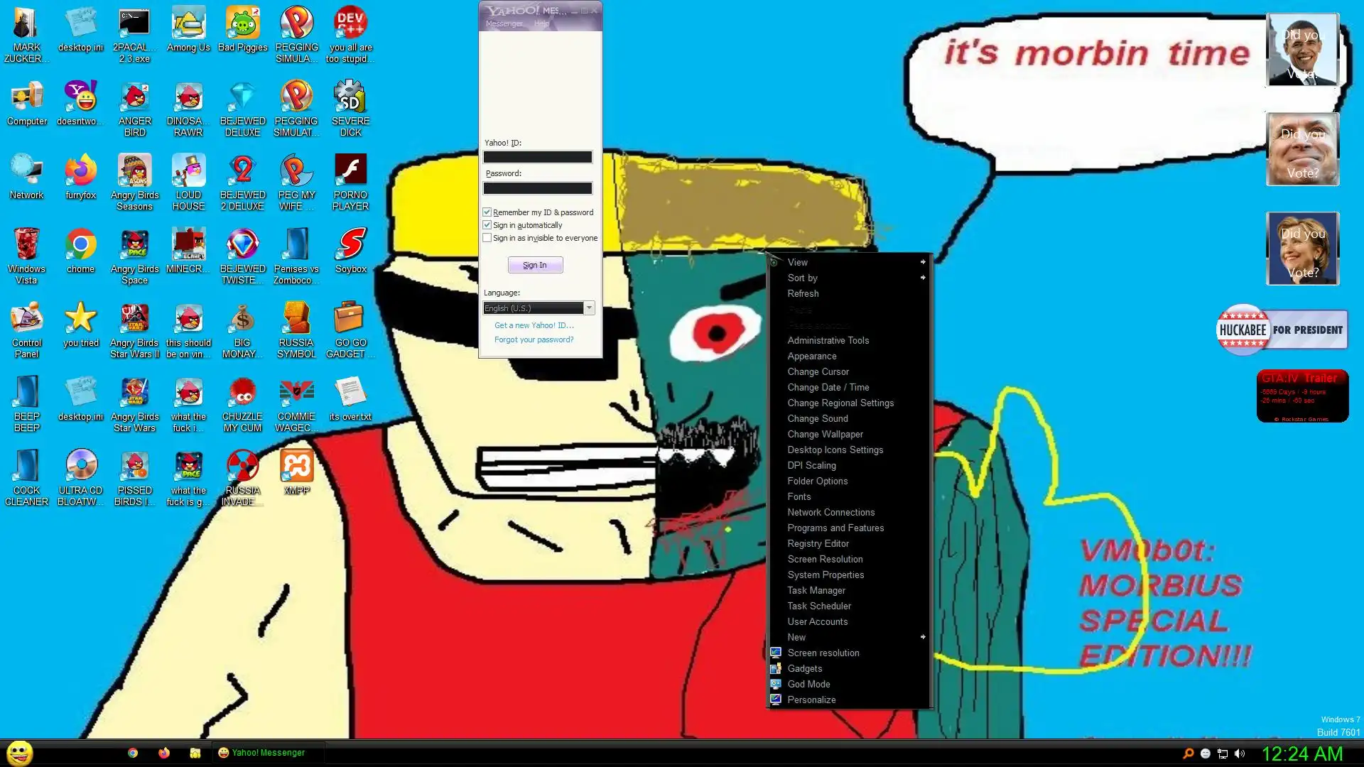Click the Chrome icon in the taskbar
The height and width of the screenshot is (767, 1364).
[x=133, y=753]
